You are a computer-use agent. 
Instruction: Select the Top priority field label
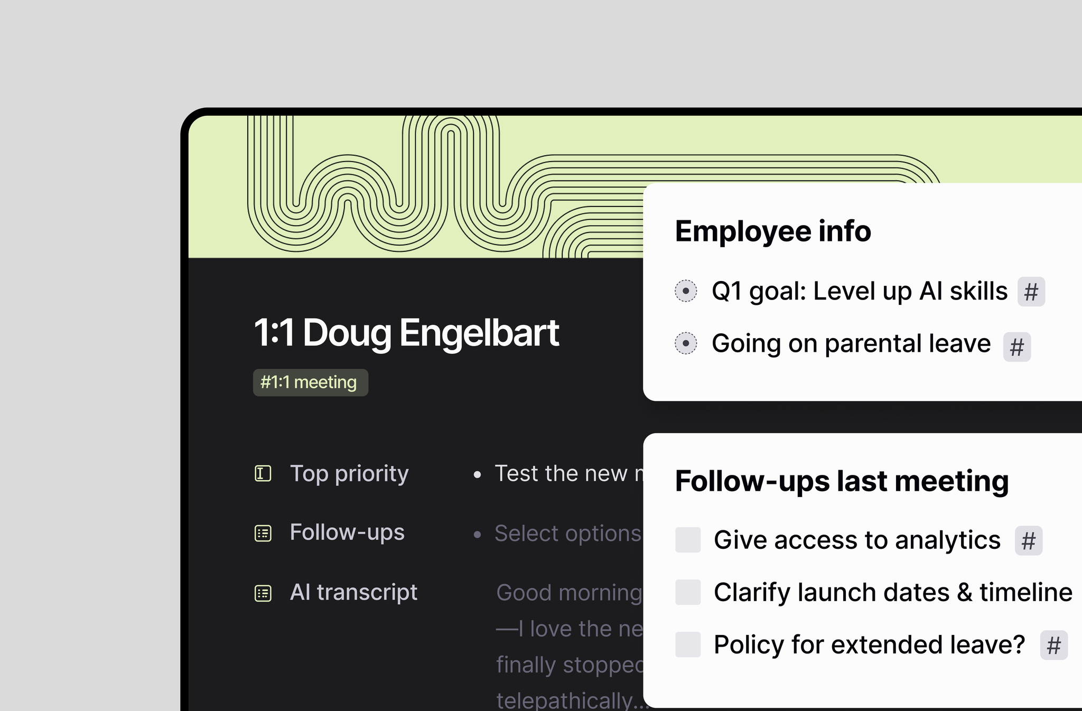click(349, 474)
